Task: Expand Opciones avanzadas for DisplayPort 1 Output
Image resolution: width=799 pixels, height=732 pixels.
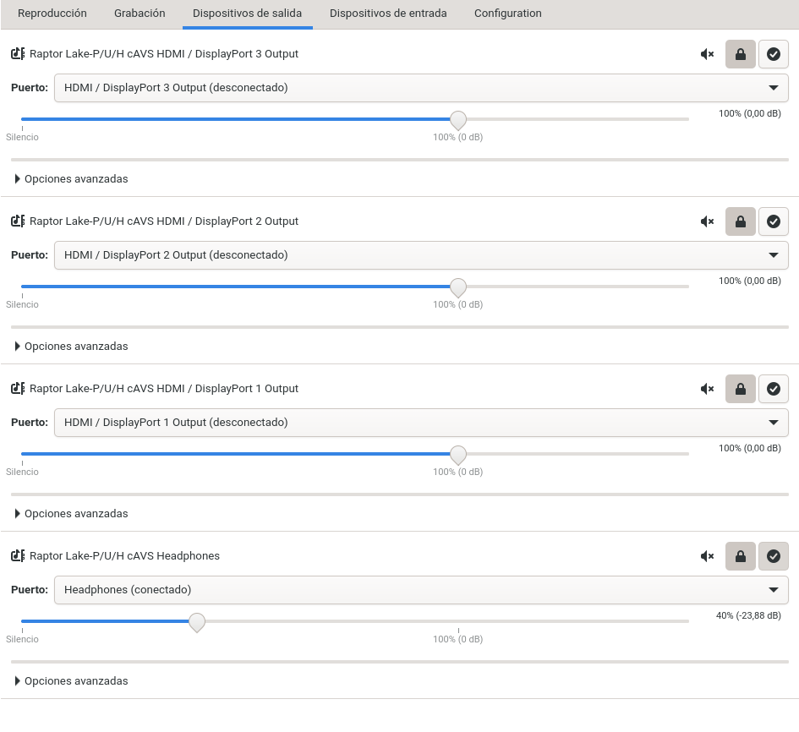Action: [71, 513]
